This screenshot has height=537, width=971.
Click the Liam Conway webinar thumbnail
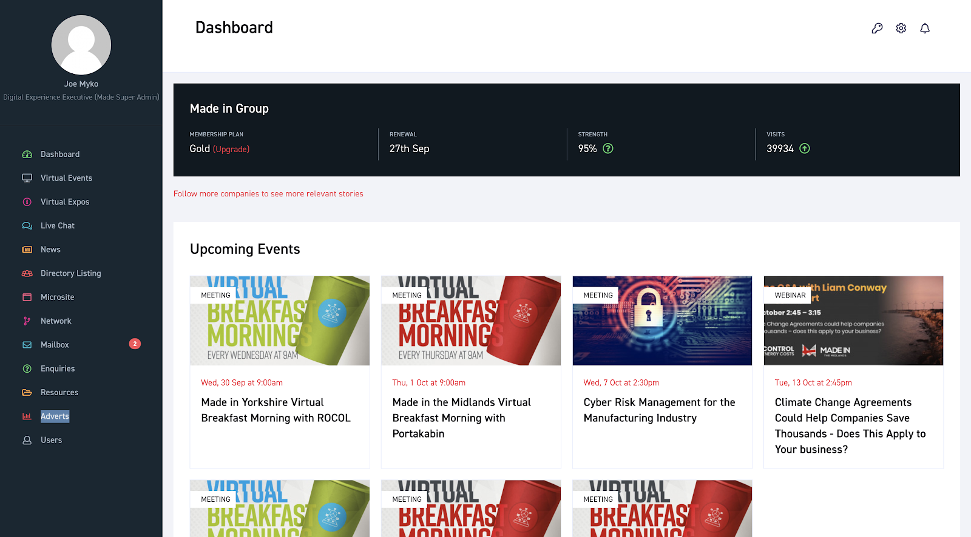click(853, 321)
